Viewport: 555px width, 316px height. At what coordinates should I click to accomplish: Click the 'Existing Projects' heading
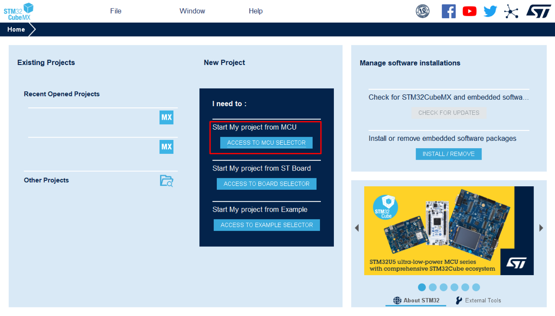point(46,63)
